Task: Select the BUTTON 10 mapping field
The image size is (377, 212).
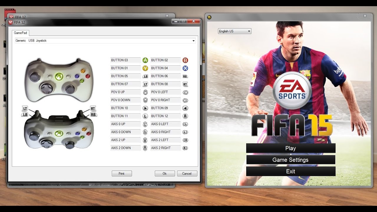Action: [125, 108]
